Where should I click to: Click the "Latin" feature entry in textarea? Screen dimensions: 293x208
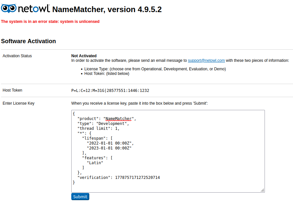pyautogui.click(x=95, y=163)
